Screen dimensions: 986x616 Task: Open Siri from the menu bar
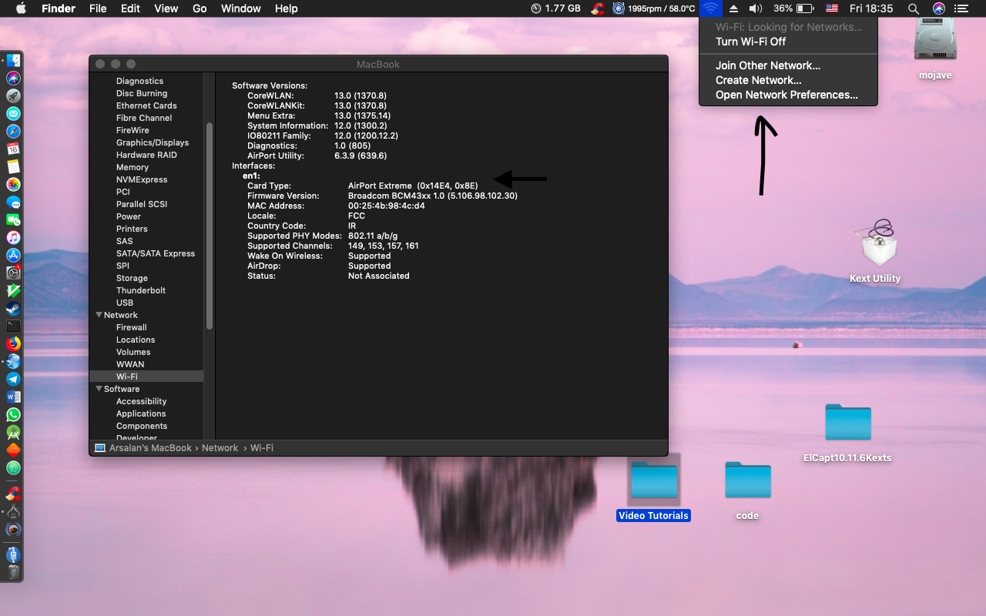click(938, 8)
